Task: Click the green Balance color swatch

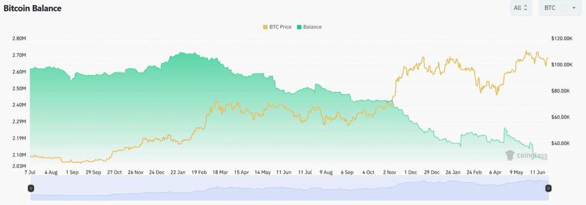Action: tap(299, 27)
